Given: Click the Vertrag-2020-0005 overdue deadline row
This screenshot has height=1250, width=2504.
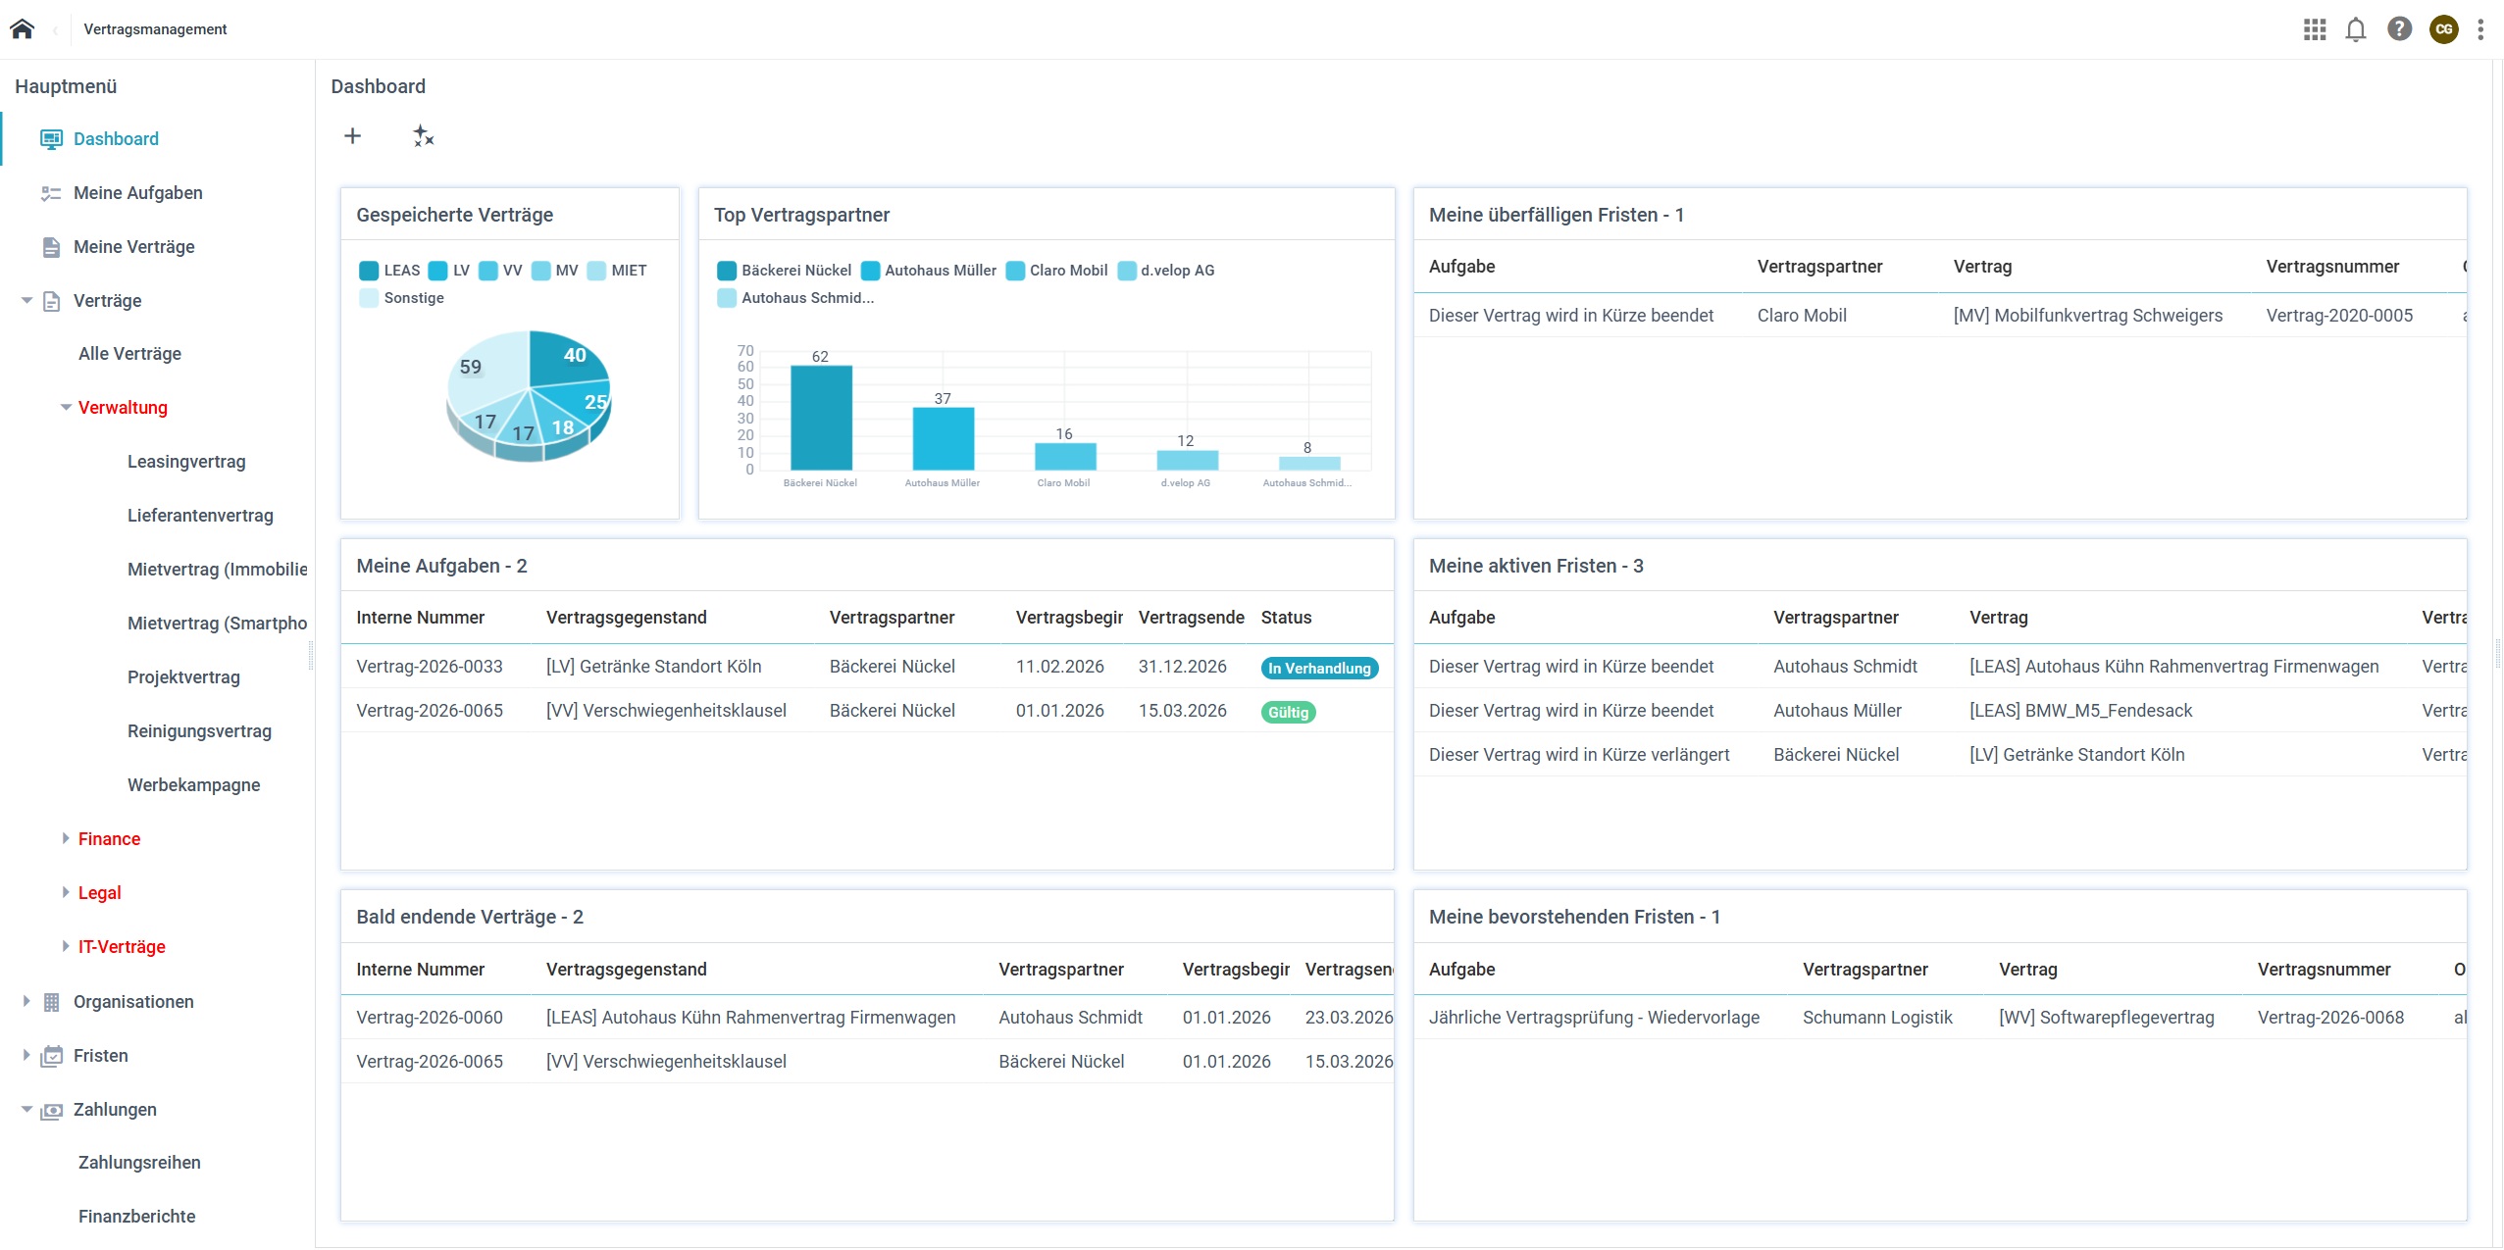Looking at the screenshot, I should (2338, 316).
